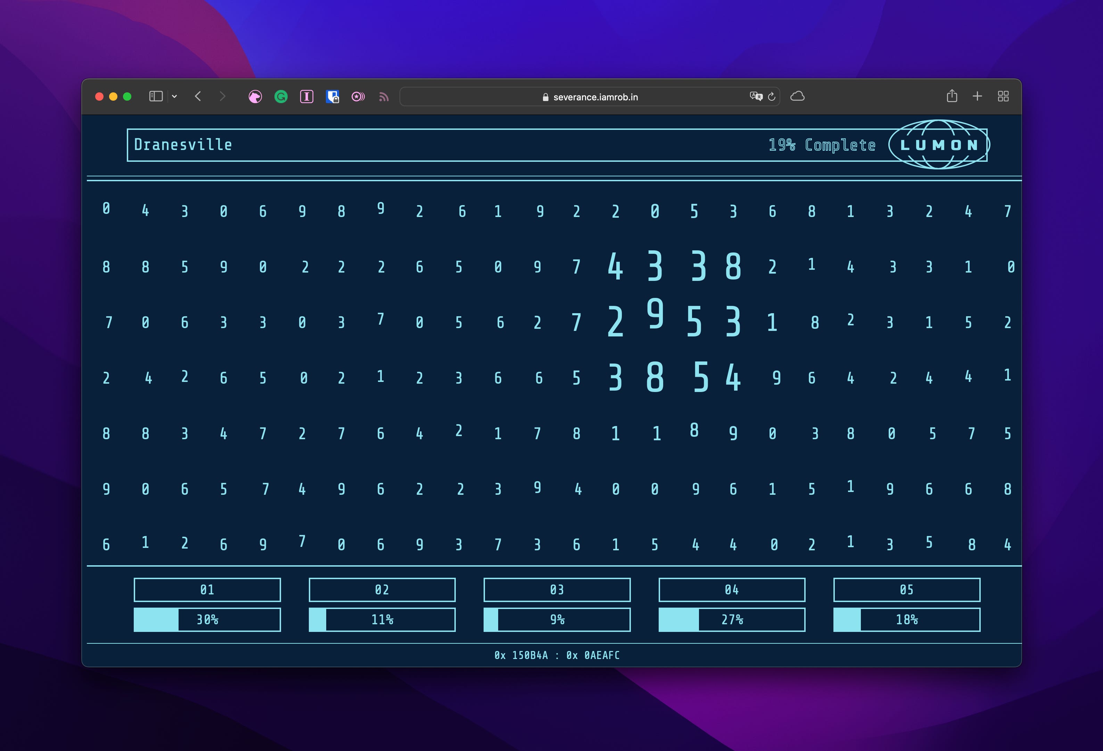Show the tab overview grid

1003,96
